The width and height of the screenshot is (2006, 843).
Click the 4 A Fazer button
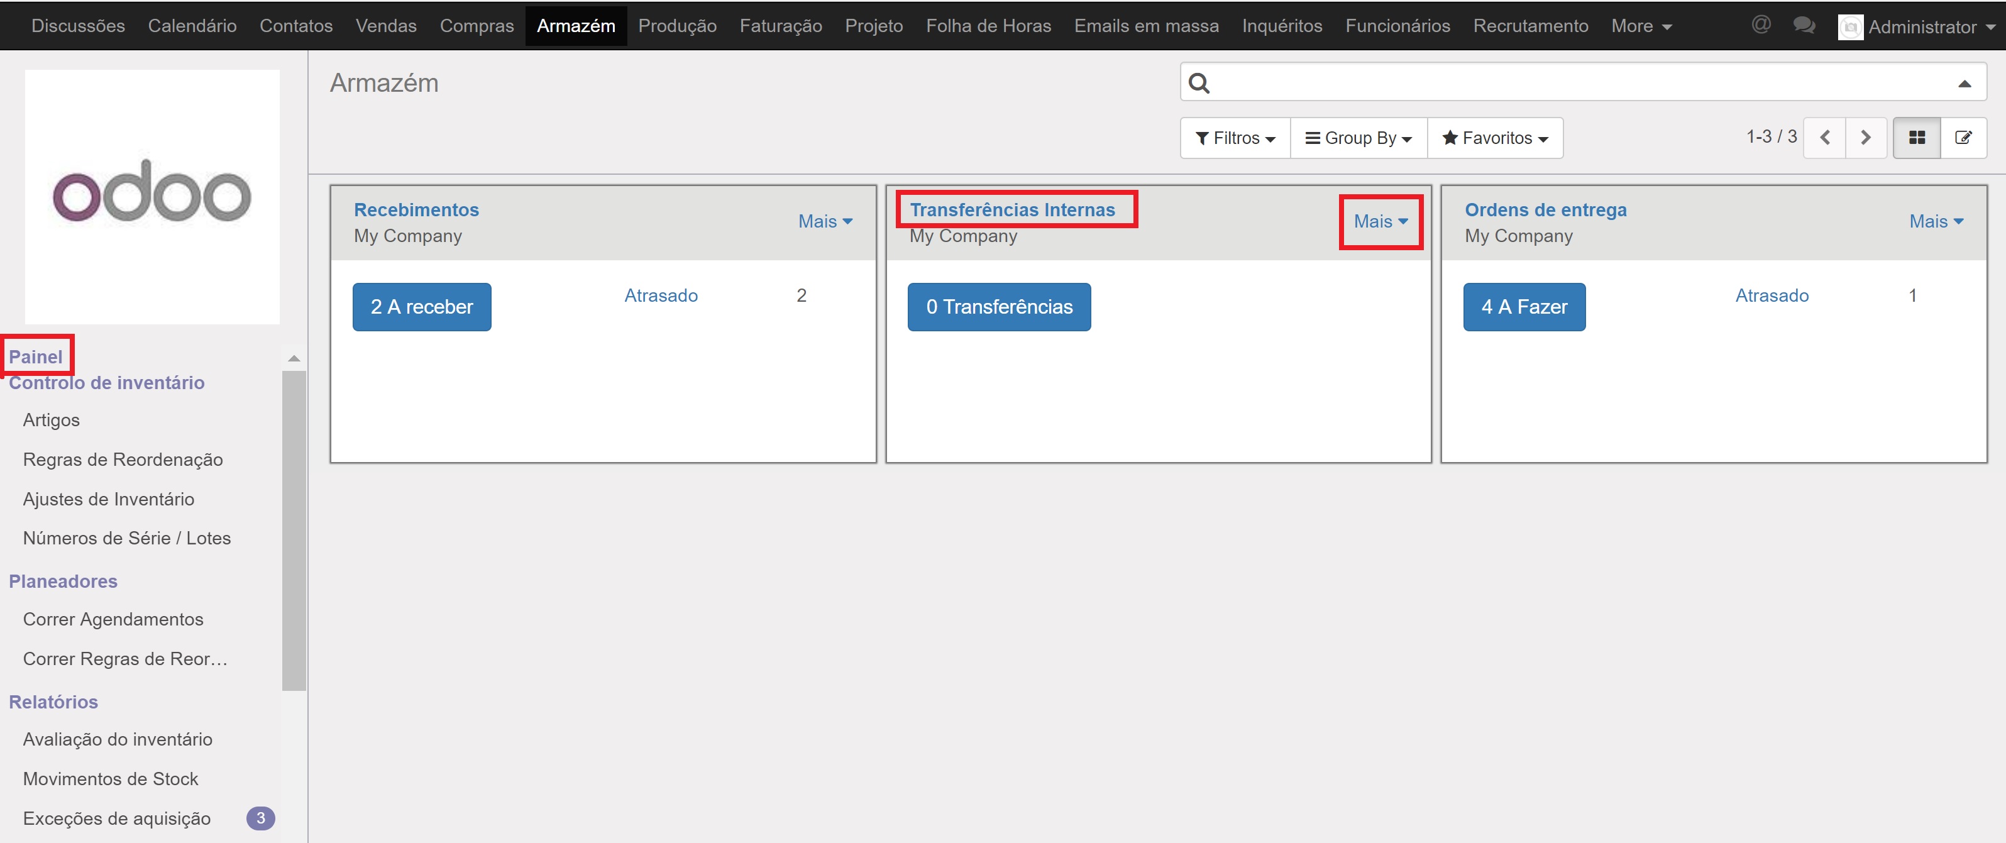click(x=1523, y=307)
